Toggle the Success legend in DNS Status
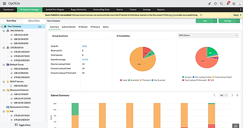The width and height of the screenshot is (243, 128). click(x=187, y=77)
